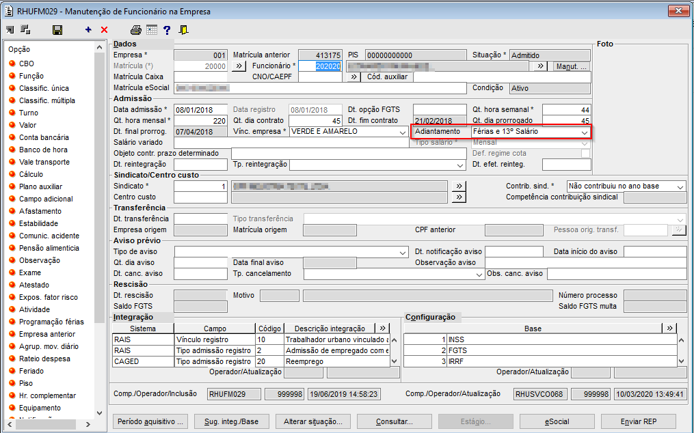Click the lookup arrow next to Matrícula

pyautogui.click(x=239, y=66)
